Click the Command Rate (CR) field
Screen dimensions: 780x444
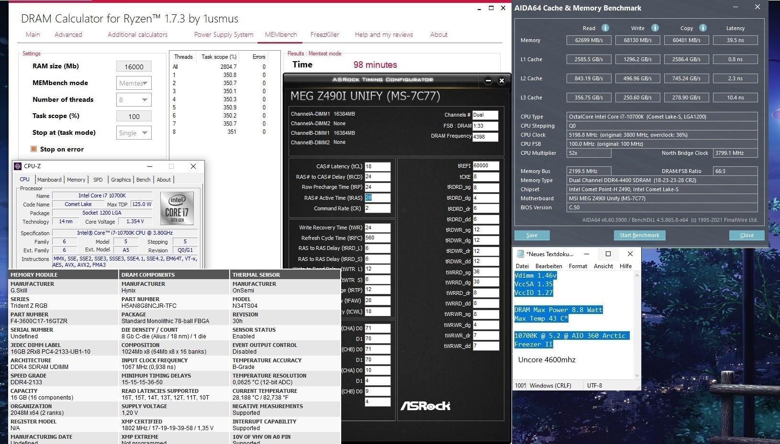tap(378, 208)
